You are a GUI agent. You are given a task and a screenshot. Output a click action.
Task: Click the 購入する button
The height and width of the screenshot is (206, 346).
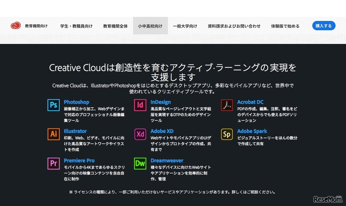(x=324, y=26)
